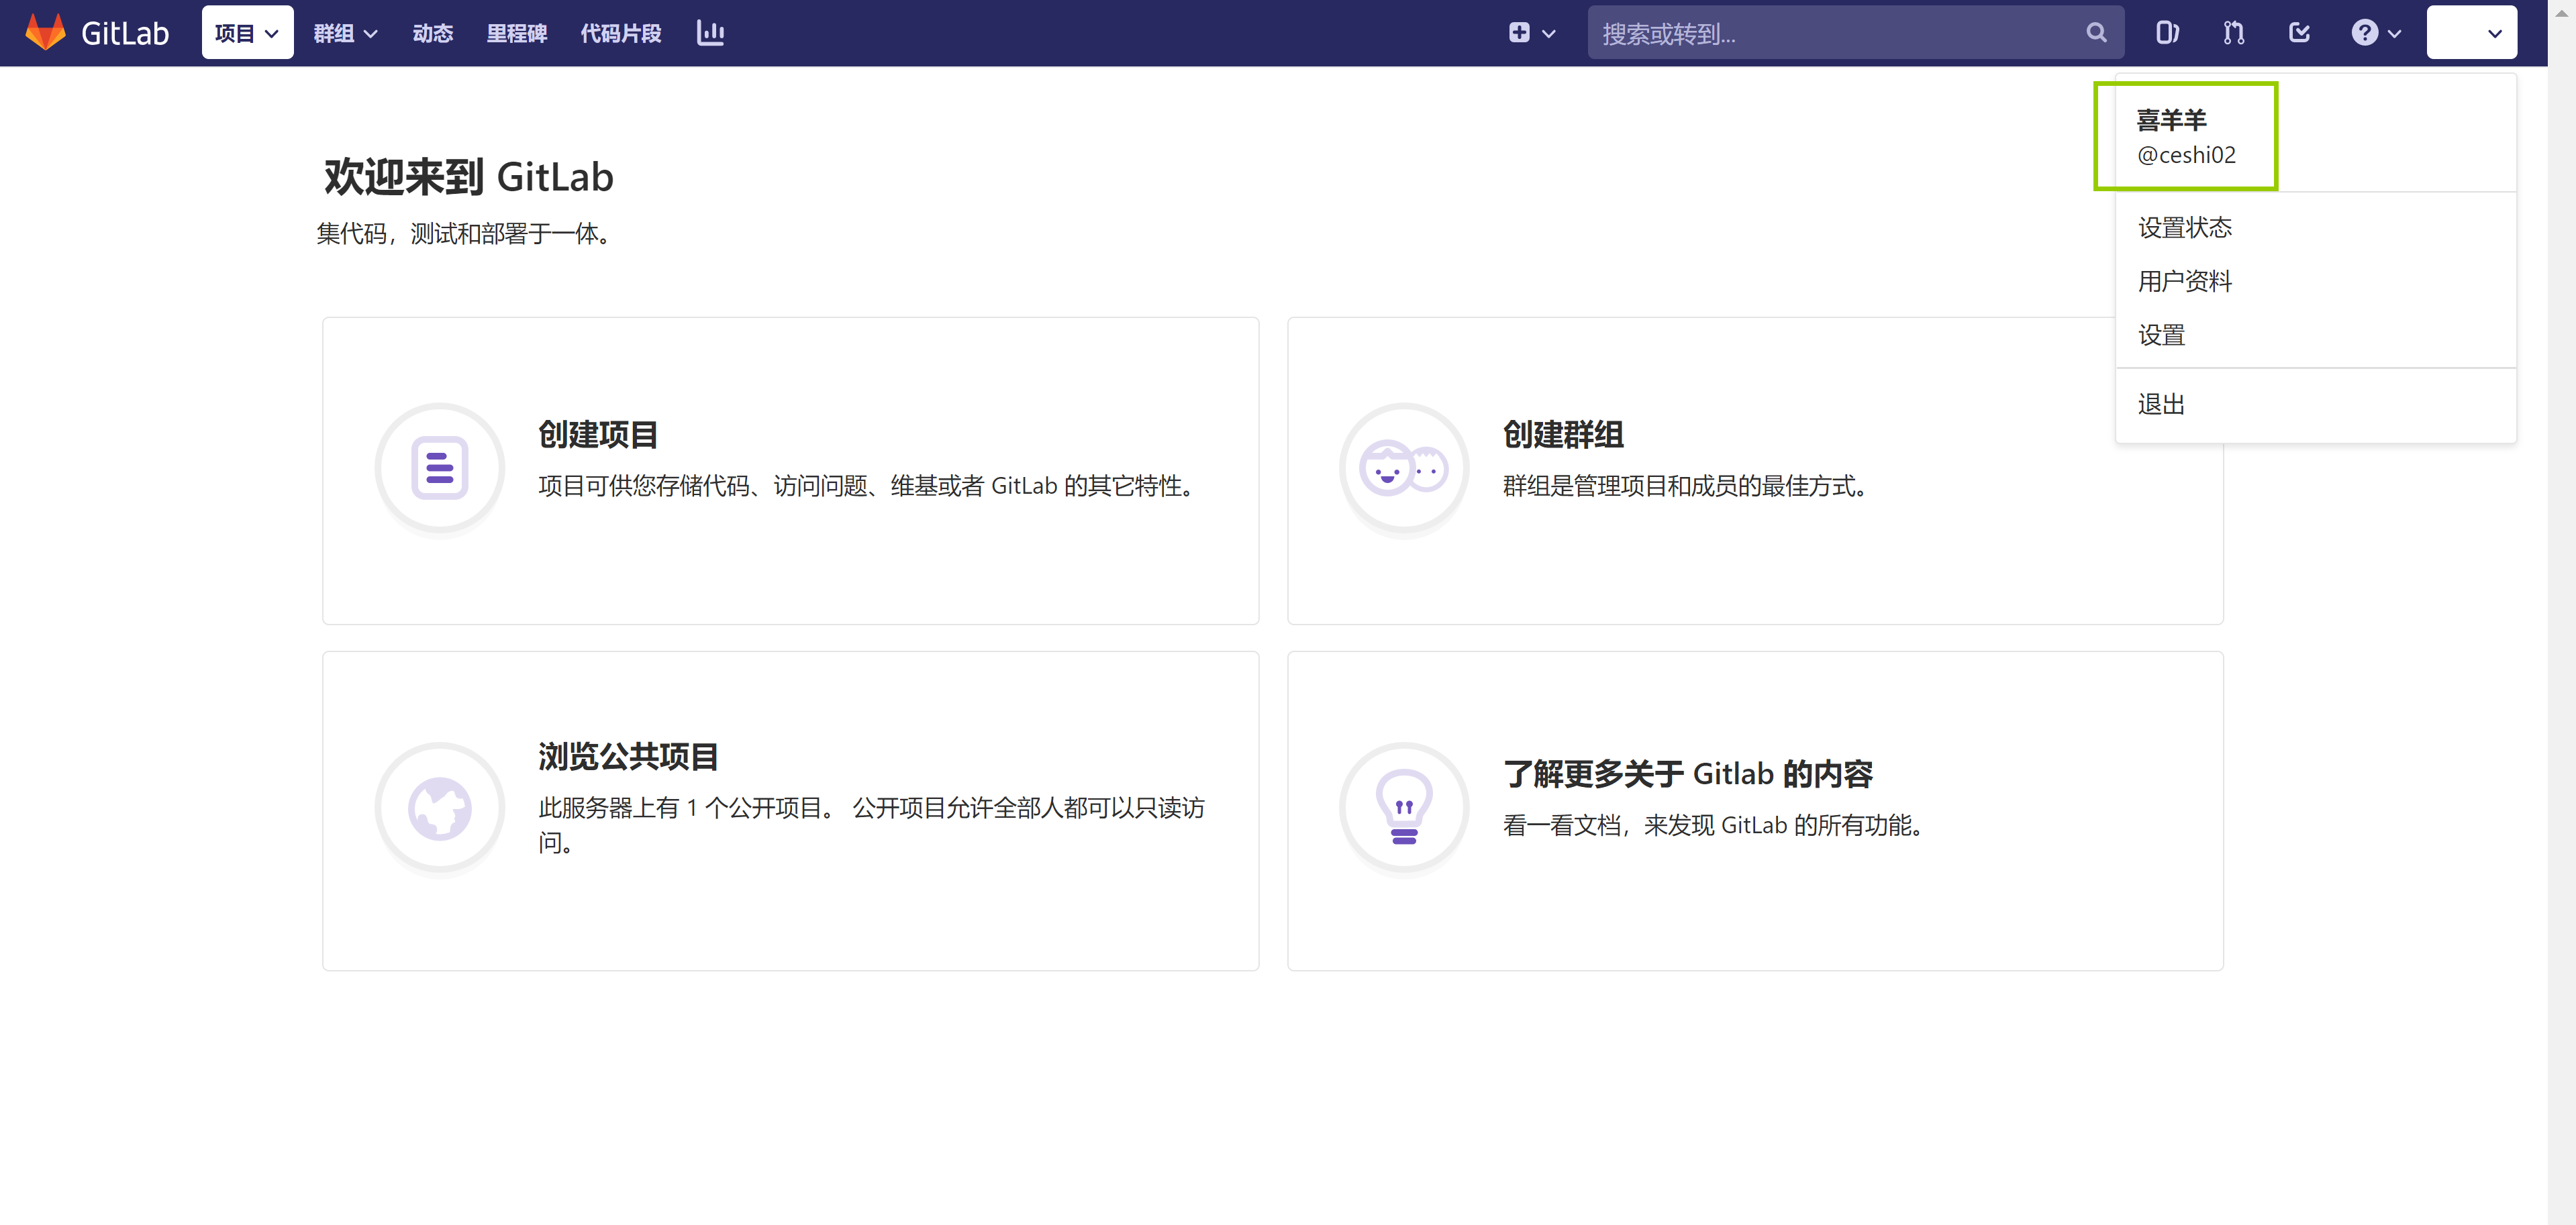Click the 此服务器上有 1 个公开项目 description
This screenshot has height=1225, width=2576.
pyautogui.click(x=872, y=825)
